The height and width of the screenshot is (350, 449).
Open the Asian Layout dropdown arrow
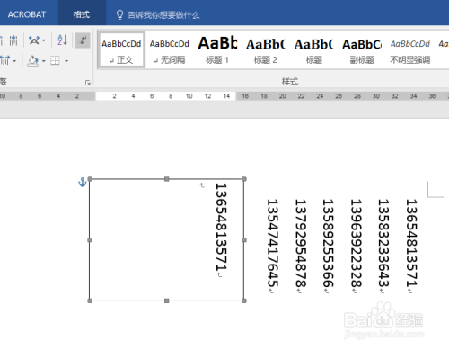click(44, 40)
